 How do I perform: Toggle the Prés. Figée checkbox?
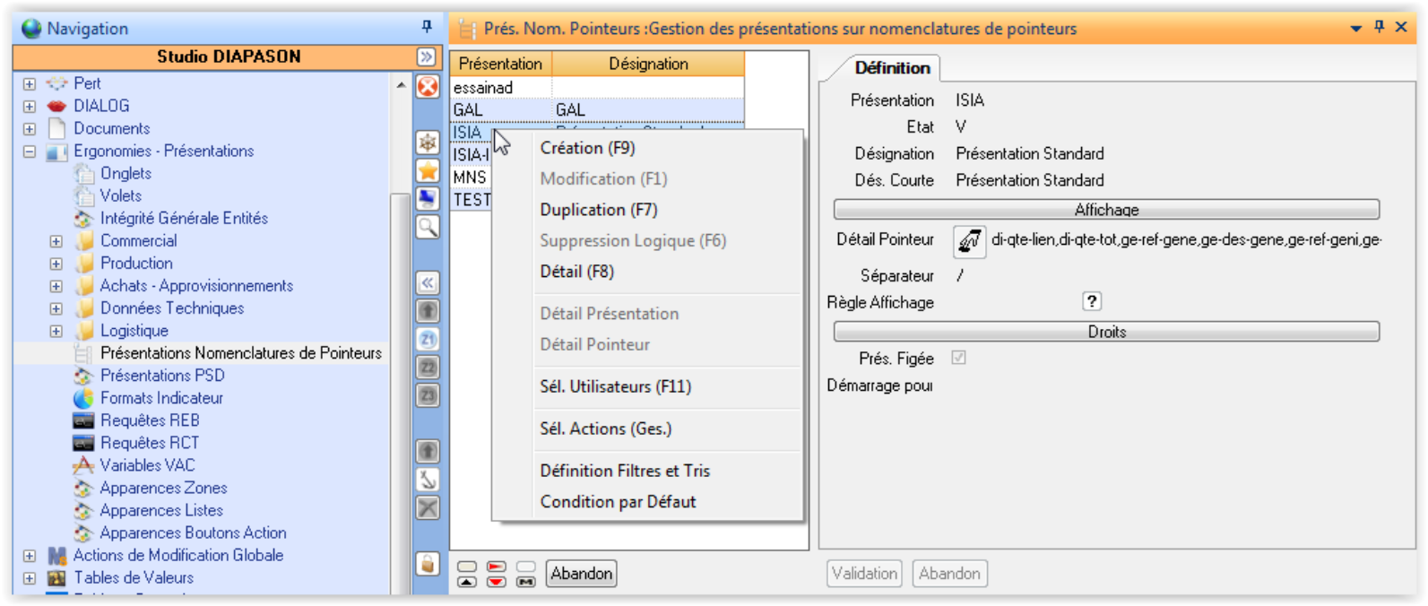coord(958,358)
